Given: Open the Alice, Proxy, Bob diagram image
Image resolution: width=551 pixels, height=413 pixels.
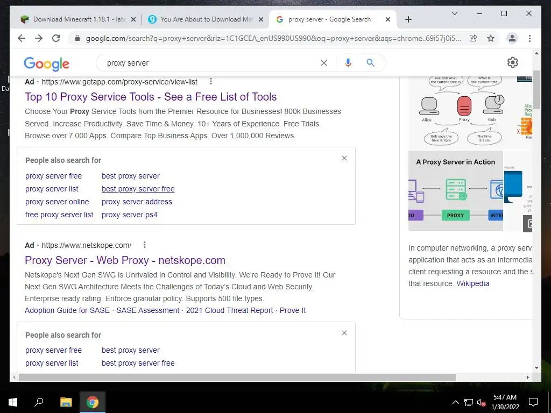Looking at the screenshot, I should click(462, 112).
